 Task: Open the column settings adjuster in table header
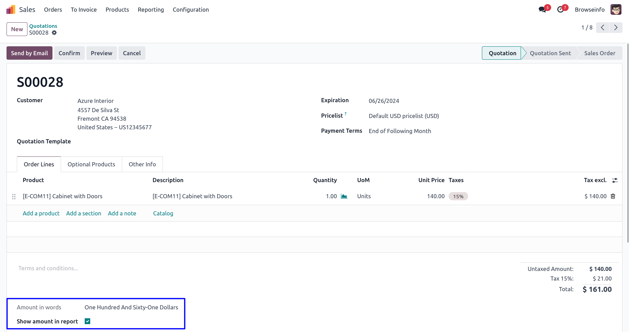click(x=615, y=180)
